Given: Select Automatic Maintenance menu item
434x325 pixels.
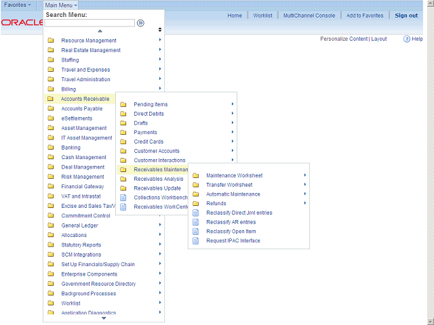Looking at the screenshot, I should coord(233,194).
